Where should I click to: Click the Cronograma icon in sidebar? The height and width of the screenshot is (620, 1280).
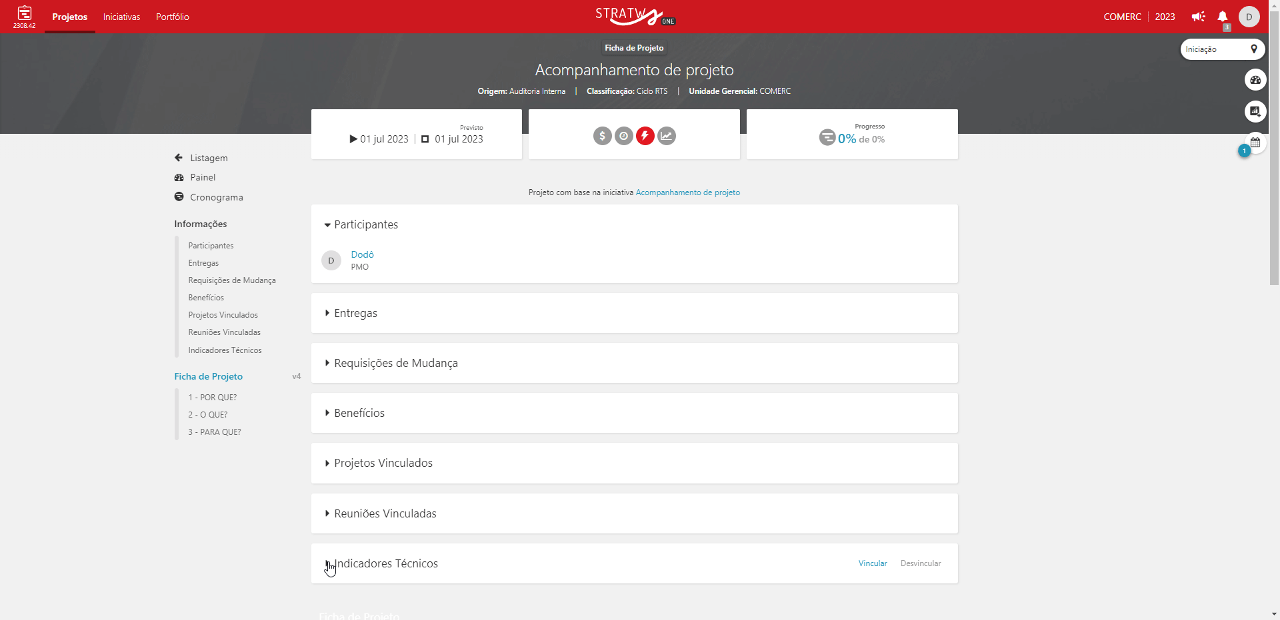(179, 196)
